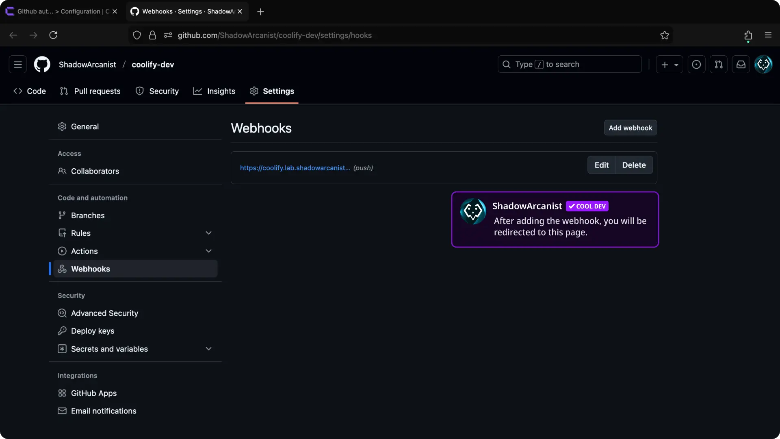Delete the coolify webhook

coord(634,165)
